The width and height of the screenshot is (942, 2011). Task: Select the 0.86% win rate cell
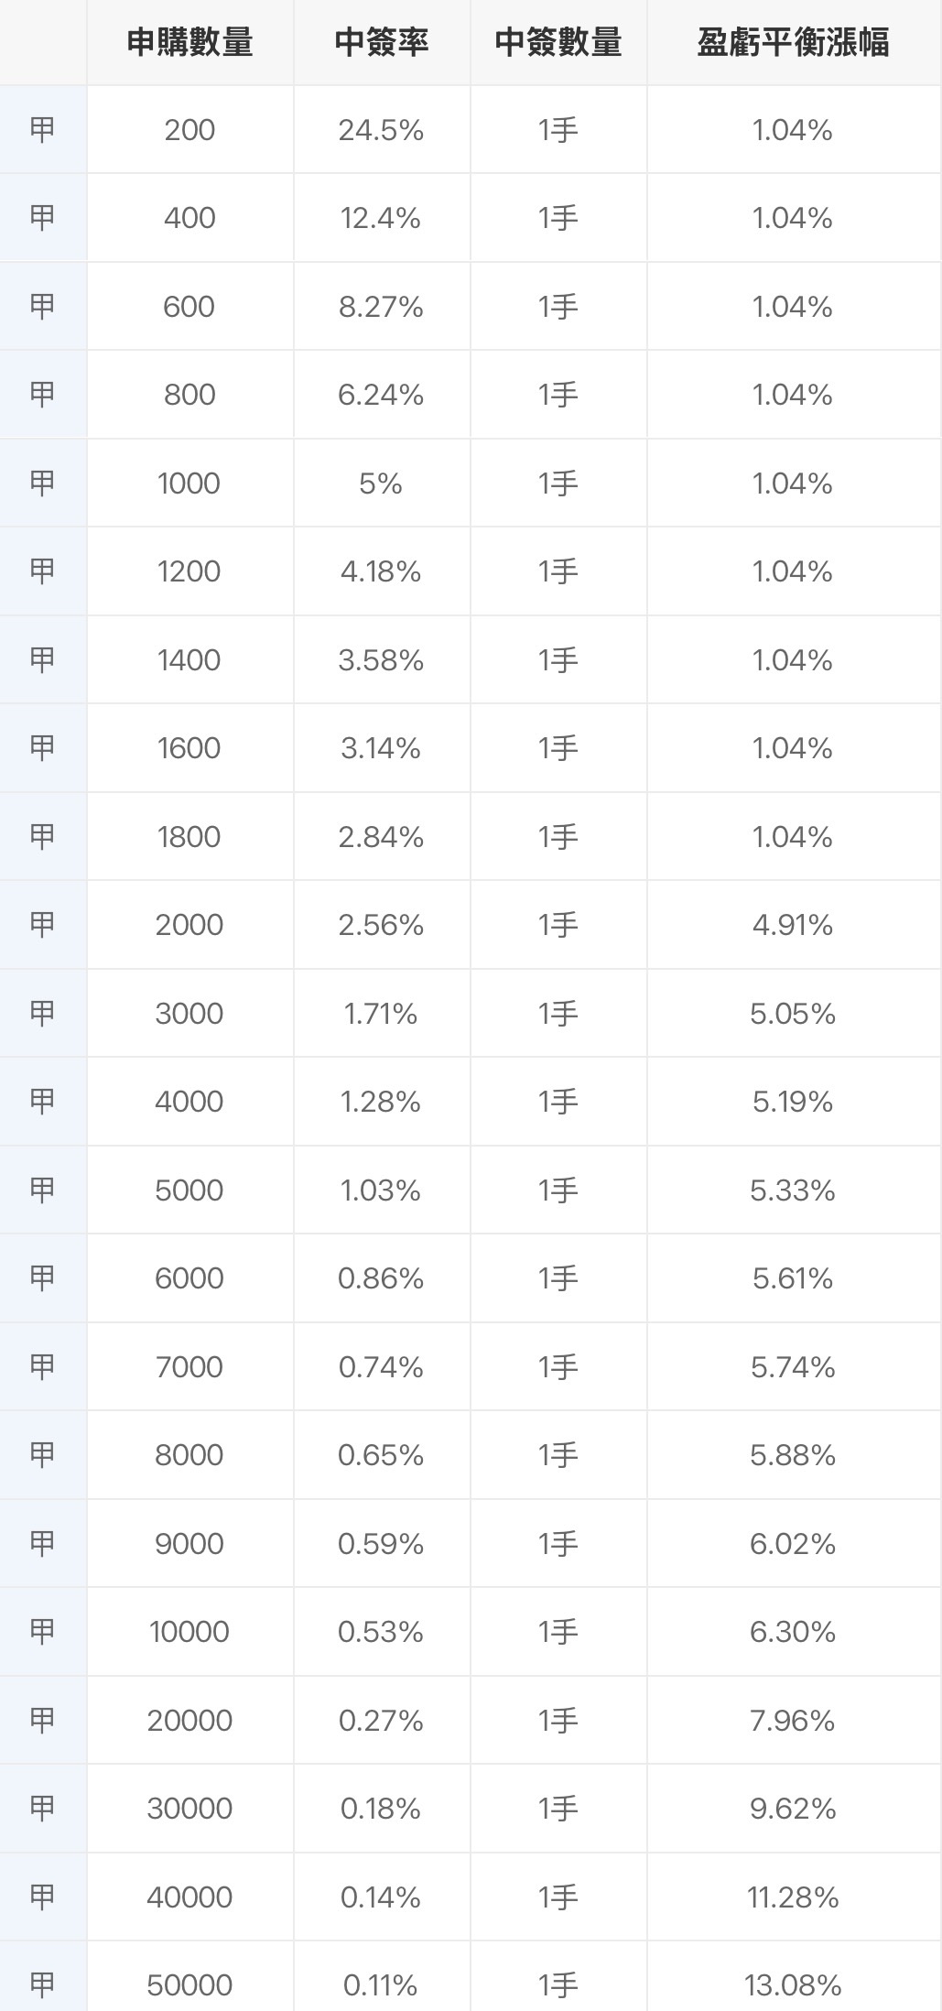tap(382, 1277)
